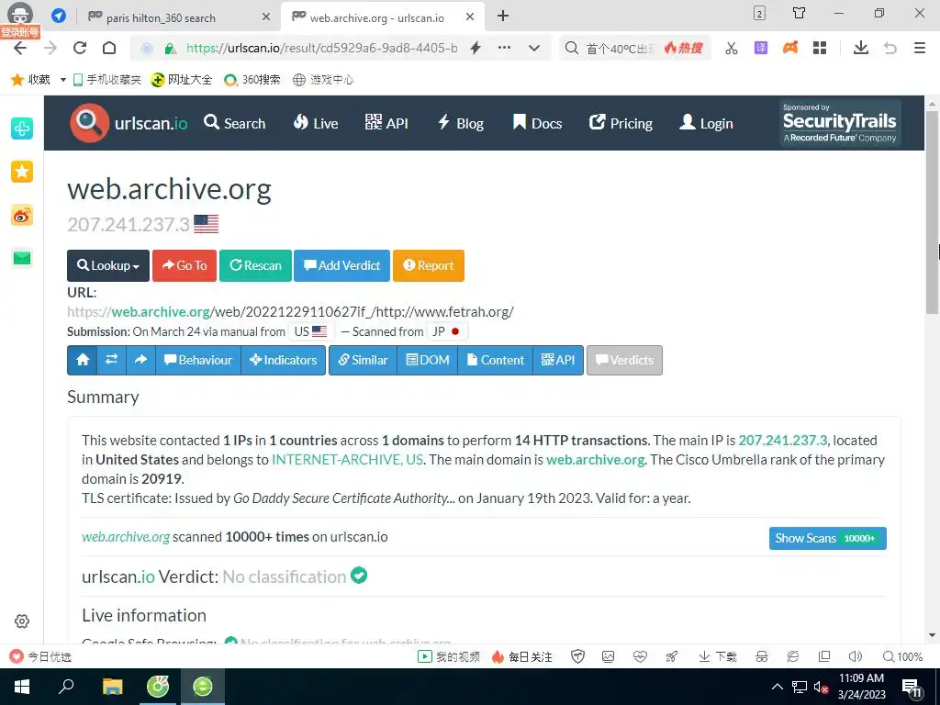Open the 207.241.237.3 link in summary

click(782, 440)
